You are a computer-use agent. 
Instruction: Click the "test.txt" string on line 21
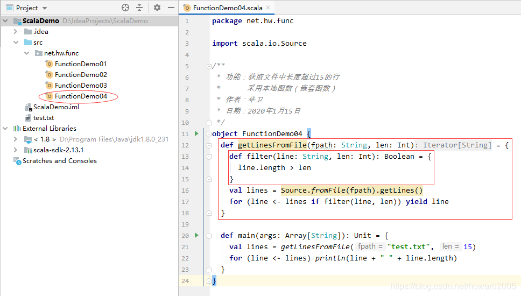click(409, 247)
